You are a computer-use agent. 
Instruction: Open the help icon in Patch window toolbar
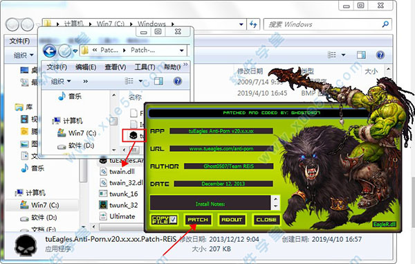point(178,81)
